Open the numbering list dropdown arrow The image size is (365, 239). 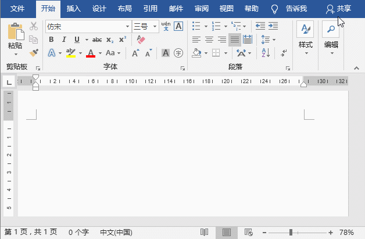(x=226, y=26)
